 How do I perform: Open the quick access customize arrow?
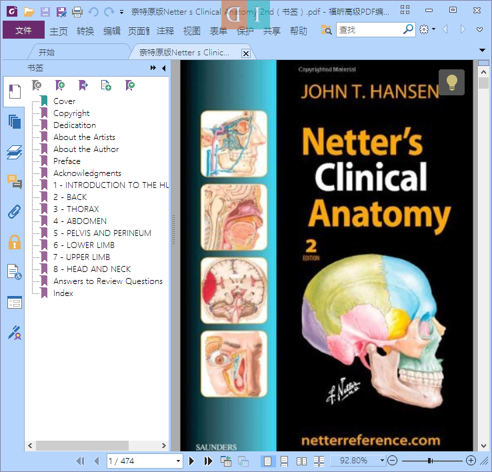click(121, 13)
